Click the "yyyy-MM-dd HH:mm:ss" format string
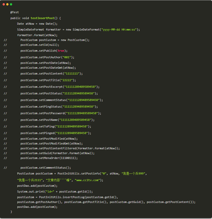This screenshot has width=212, height=219. tap(119, 30)
